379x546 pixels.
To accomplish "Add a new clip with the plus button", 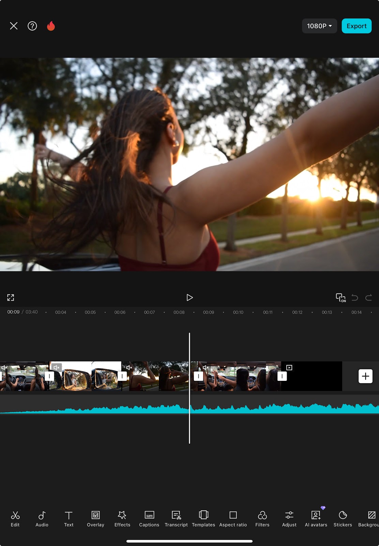I will [x=365, y=376].
